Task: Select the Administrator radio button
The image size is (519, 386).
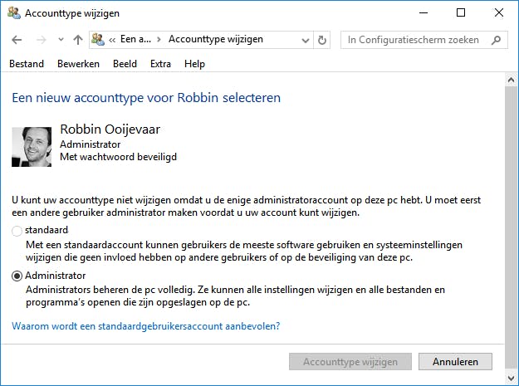Action: click(x=17, y=276)
